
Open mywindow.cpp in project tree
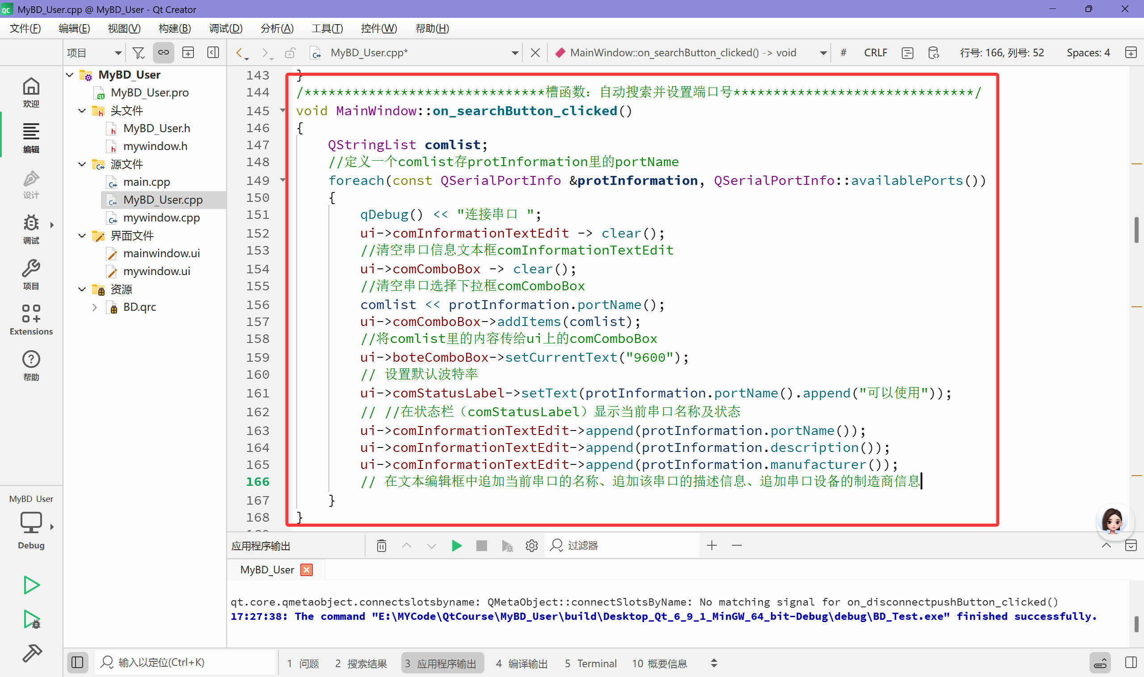click(161, 217)
